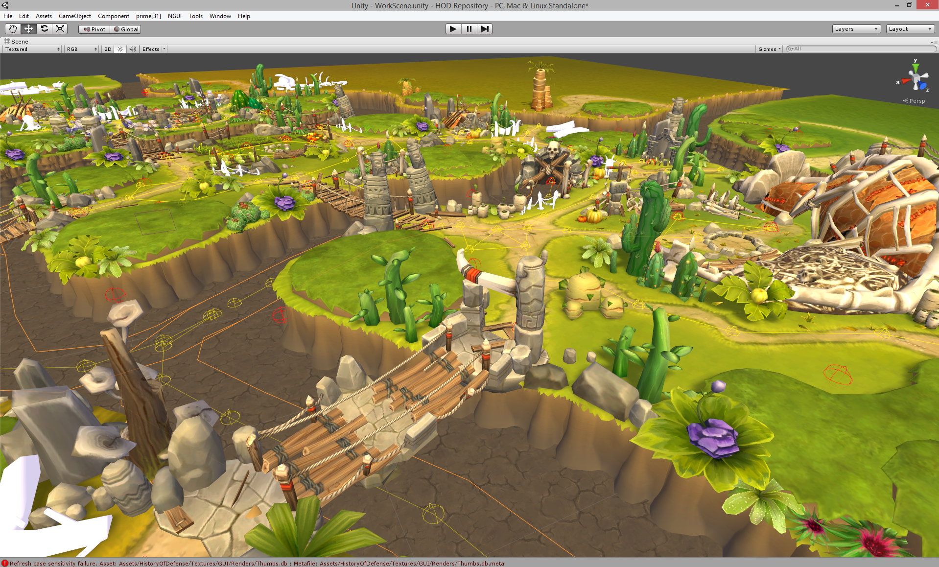
Task: Click the gizmo center cube
Action: pyautogui.click(x=916, y=79)
